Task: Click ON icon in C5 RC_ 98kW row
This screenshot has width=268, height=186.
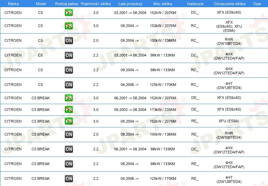Action: (x=69, y=70)
